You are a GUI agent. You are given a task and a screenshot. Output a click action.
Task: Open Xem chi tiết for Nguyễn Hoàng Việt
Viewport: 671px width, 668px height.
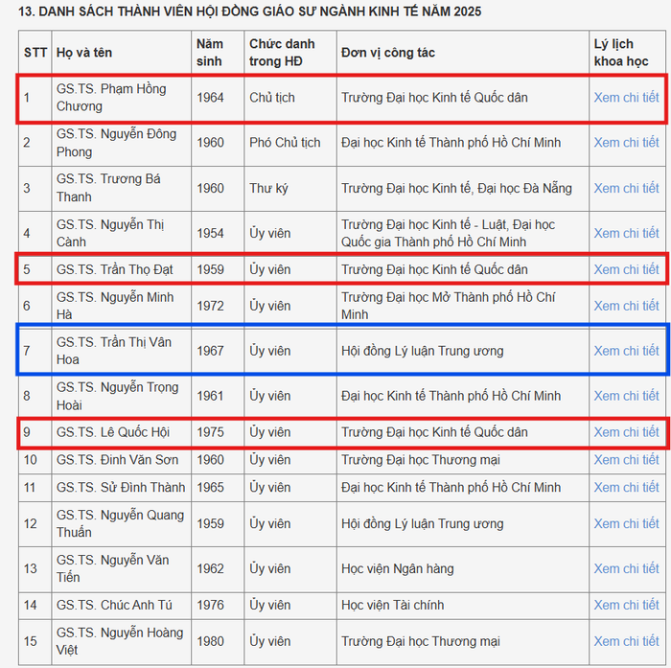(626, 641)
